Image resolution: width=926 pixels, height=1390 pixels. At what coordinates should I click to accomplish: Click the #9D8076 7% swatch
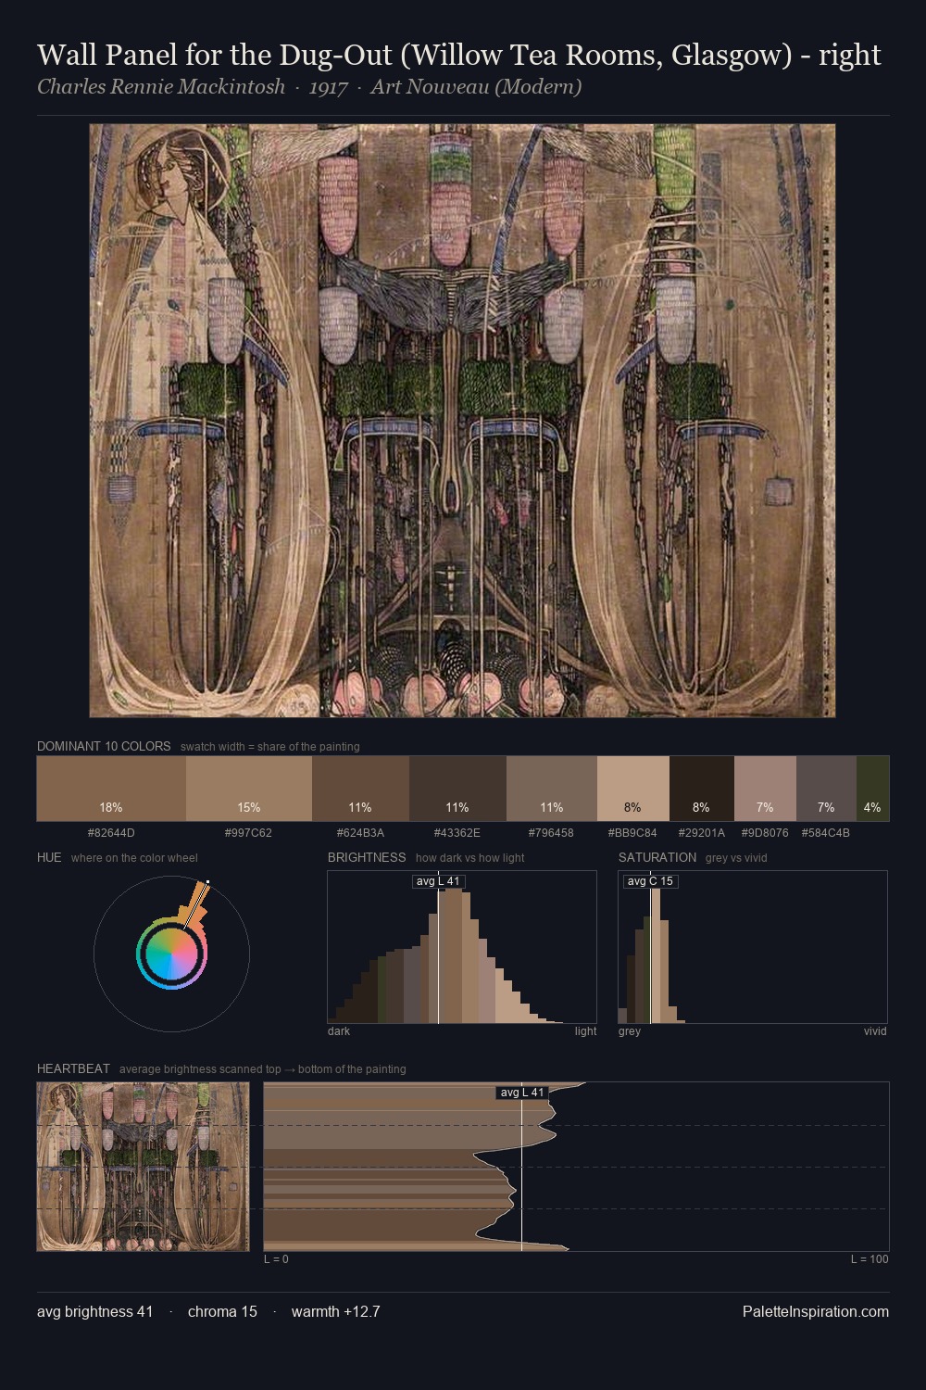[765, 789]
